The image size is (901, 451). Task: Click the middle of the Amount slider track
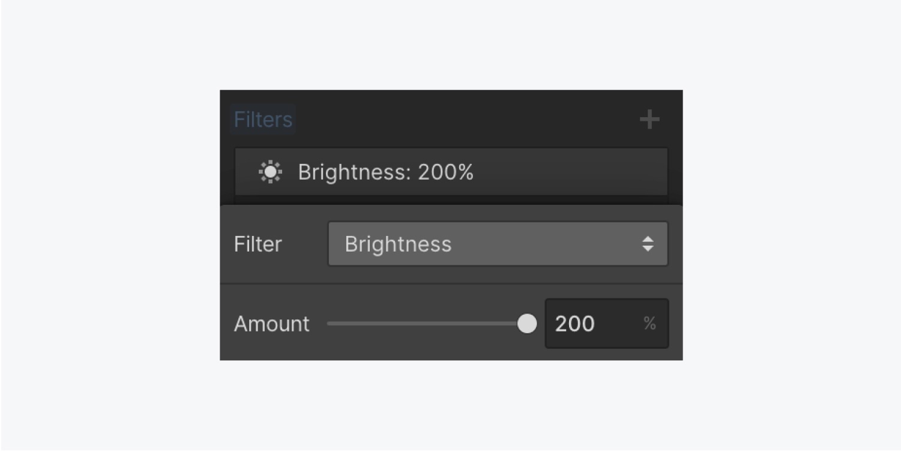[427, 324]
